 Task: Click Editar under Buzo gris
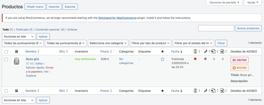coord(39,64)
